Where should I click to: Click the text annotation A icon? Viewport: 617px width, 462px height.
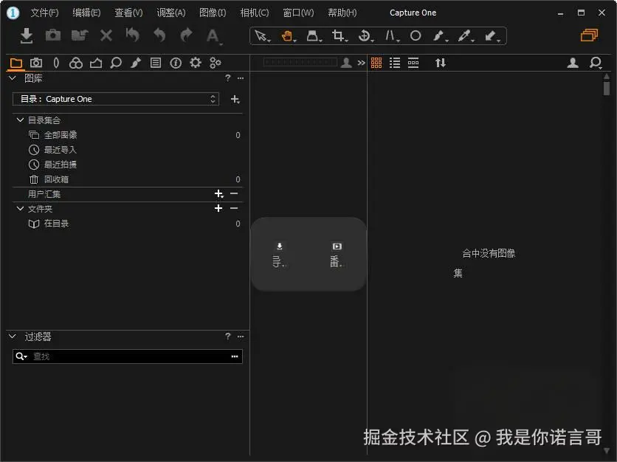[x=213, y=36]
